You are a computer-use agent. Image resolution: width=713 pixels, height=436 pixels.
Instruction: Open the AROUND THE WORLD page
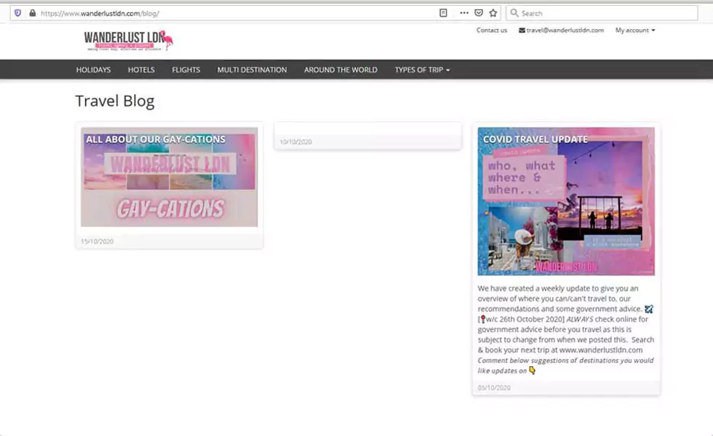point(340,70)
